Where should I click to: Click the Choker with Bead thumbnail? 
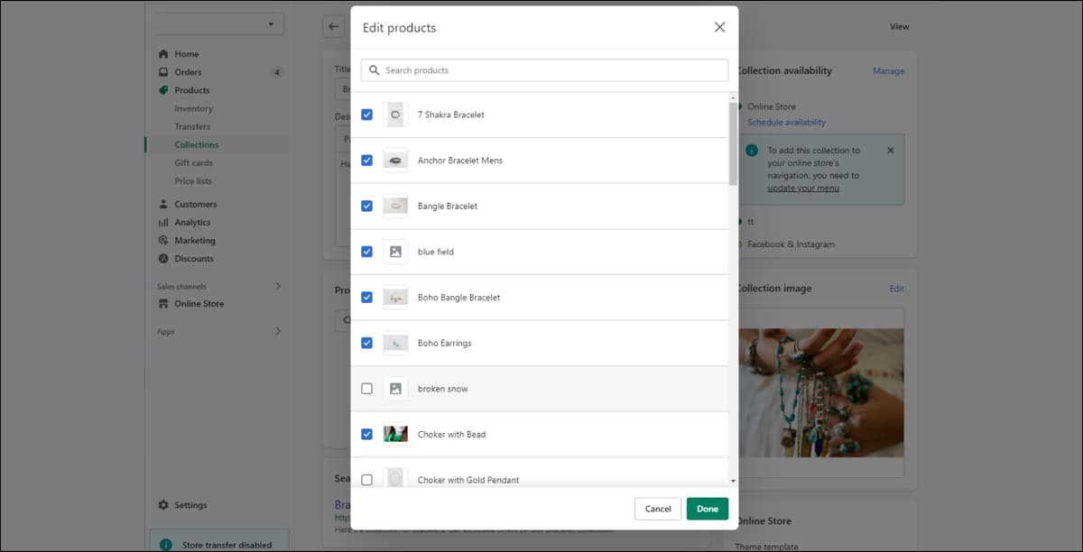coord(395,434)
